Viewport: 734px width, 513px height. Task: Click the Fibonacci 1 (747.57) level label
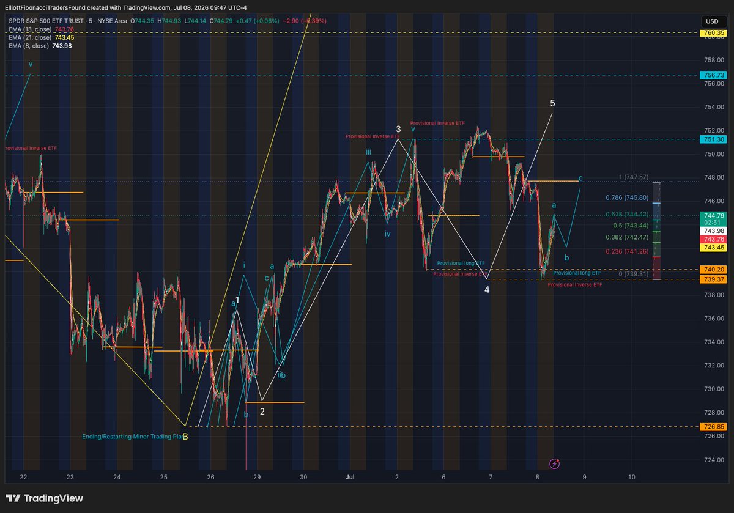pos(633,177)
